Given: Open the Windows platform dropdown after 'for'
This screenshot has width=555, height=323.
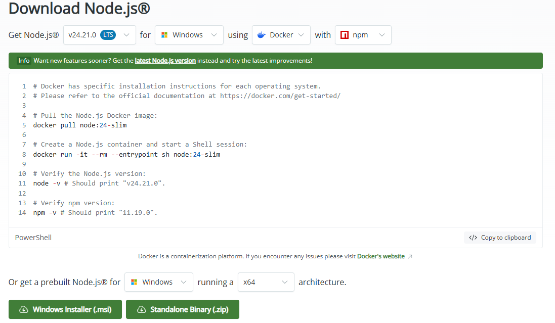Looking at the screenshot, I should click(x=189, y=35).
